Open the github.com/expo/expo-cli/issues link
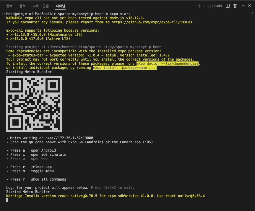255x211 pixels. [152, 22]
